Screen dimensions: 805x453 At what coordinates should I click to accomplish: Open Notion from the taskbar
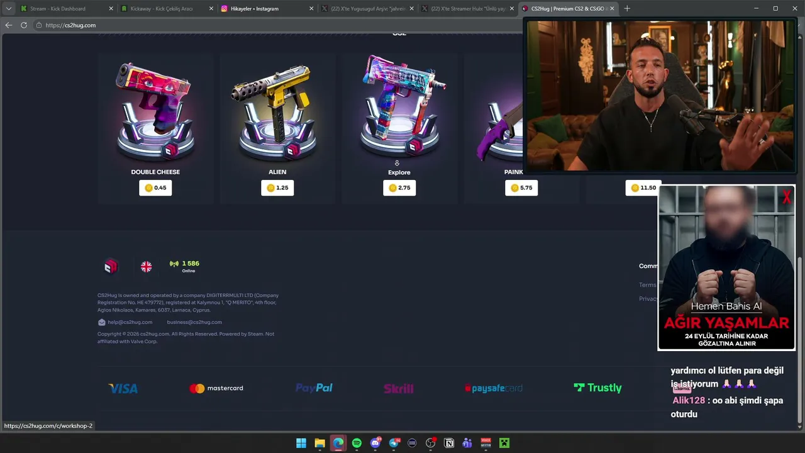449,443
